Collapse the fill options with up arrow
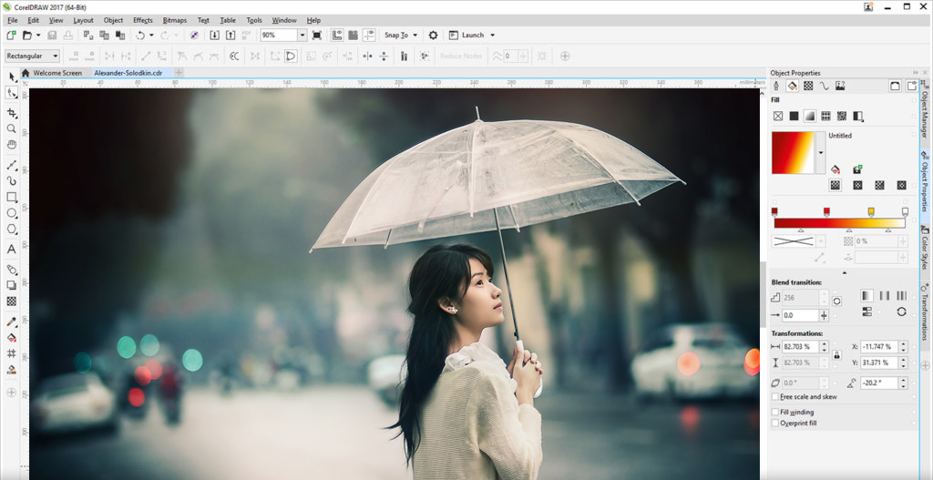 (845, 273)
